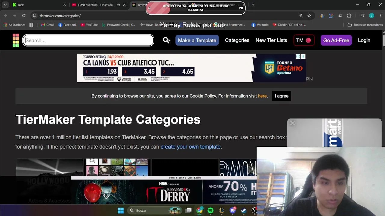Open the Ver todo bookmark
The image size is (385, 216).
coord(260,25)
